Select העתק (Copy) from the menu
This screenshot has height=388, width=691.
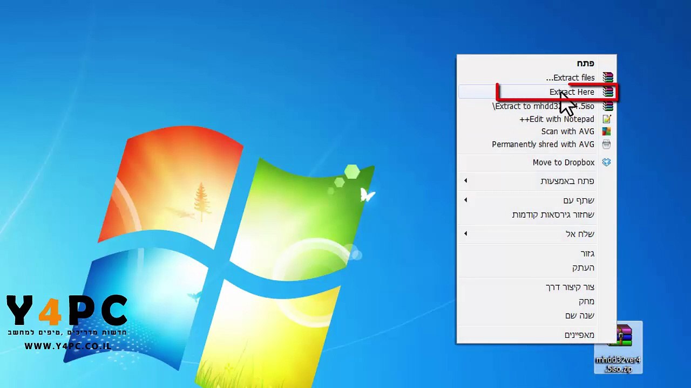point(537,268)
